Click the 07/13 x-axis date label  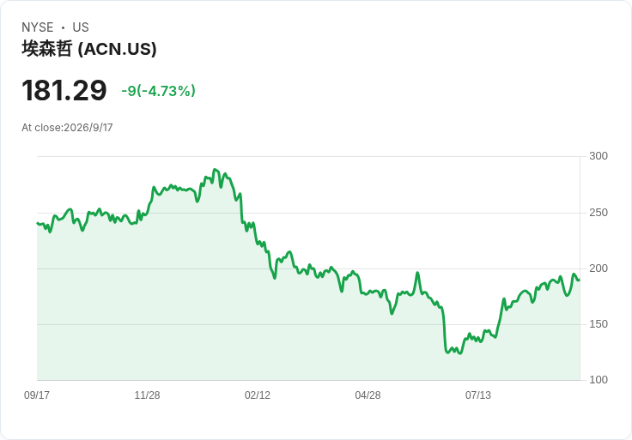478,395
